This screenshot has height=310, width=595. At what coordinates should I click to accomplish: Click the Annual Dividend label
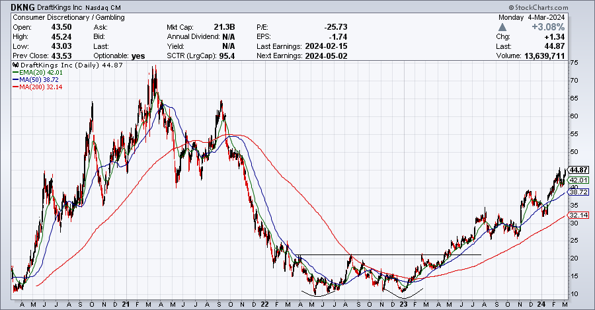click(194, 37)
